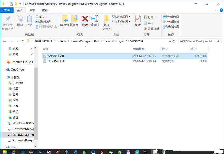
Task: Click the Edit (编辑) ribbon item
Action: pos(149,23)
